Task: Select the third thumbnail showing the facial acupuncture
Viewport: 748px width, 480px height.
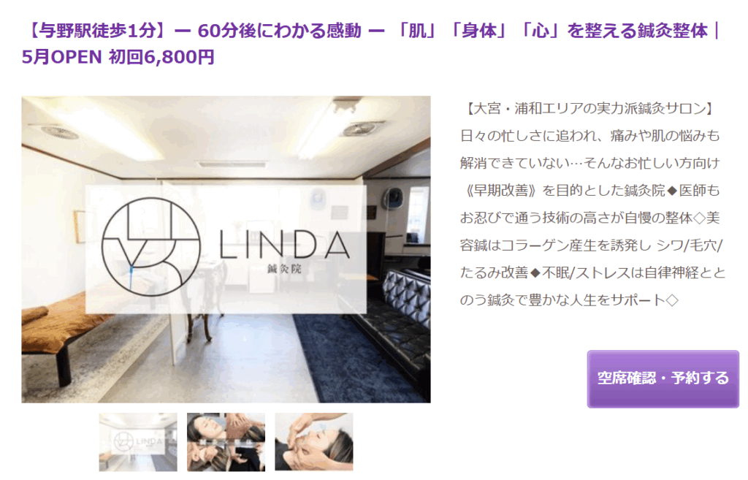Action: click(314, 442)
